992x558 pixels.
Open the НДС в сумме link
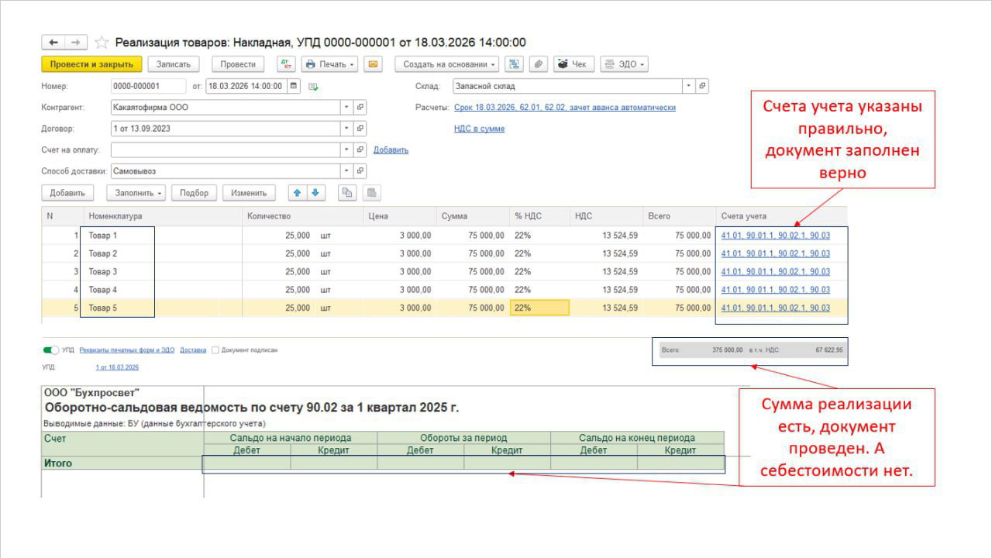[x=479, y=129]
